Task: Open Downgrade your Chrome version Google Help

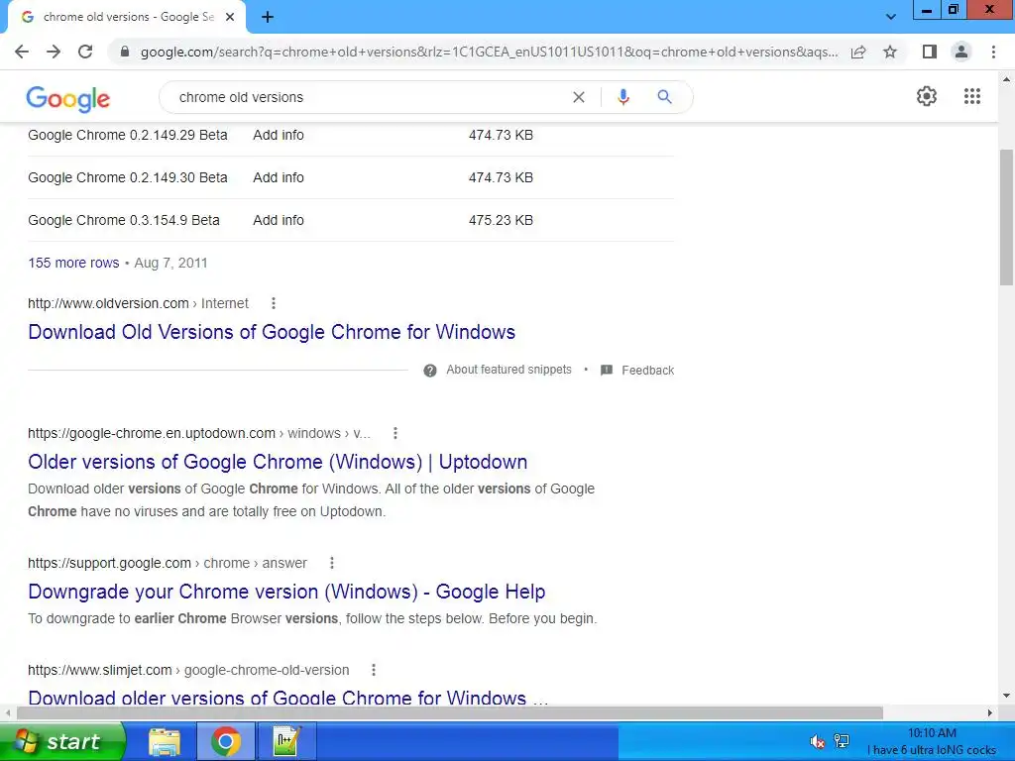Action: click(x=286, y=592)
